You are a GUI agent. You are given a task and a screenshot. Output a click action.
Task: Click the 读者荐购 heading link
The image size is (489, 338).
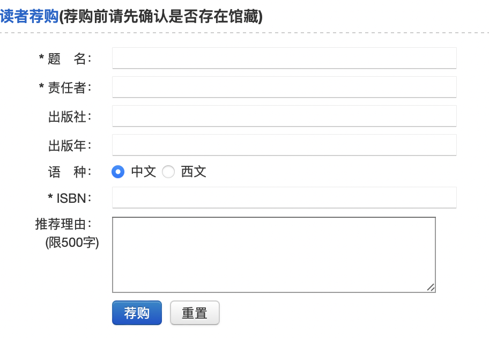[x=29, y=17]
